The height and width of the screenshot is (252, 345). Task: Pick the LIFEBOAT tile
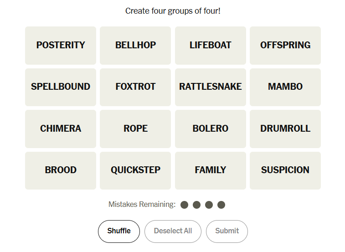[x=210, y=45]
